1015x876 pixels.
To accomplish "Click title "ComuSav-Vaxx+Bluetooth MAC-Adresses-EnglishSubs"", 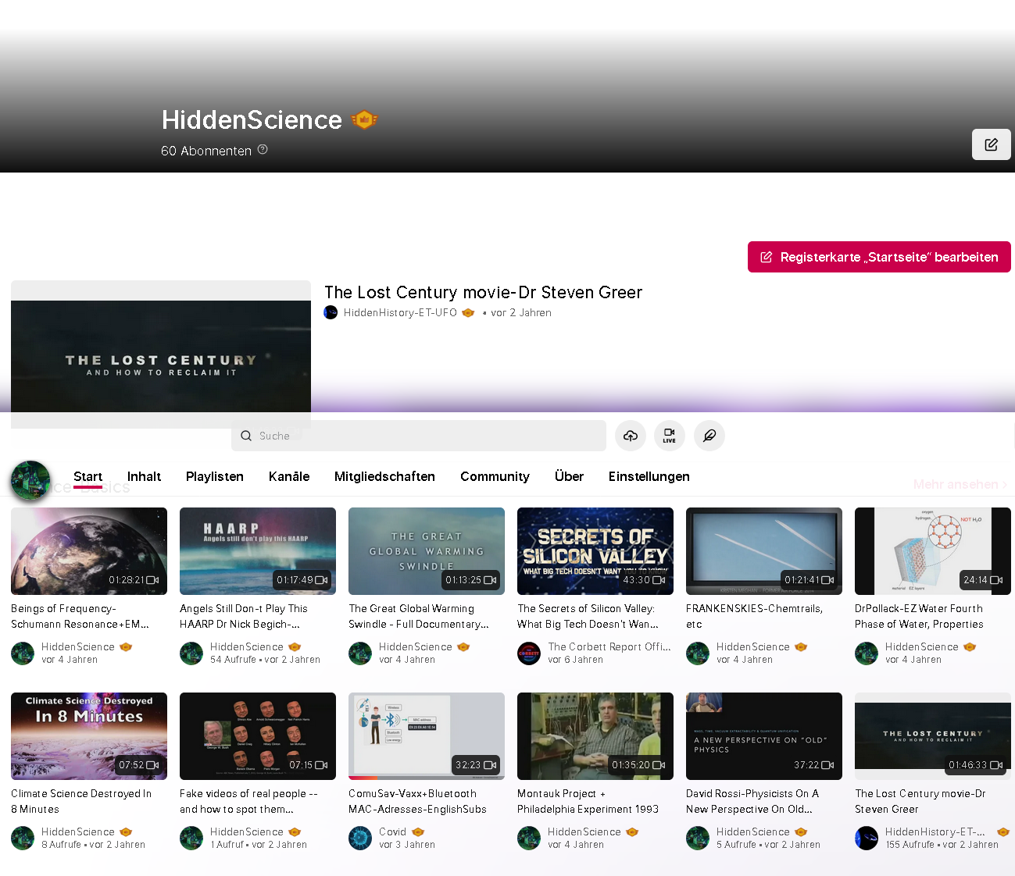I will pyautogui.click(x=417, y=801).
